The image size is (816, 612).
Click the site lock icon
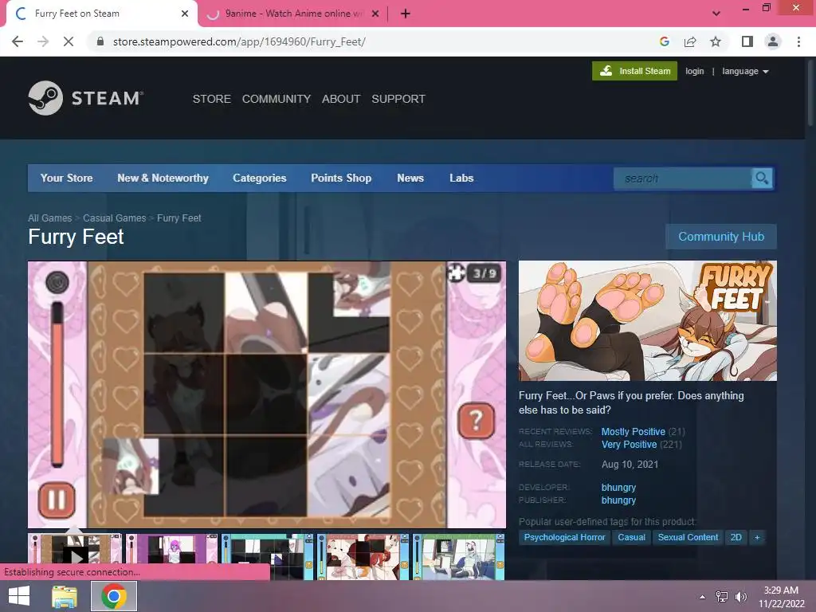pos(100,41)
